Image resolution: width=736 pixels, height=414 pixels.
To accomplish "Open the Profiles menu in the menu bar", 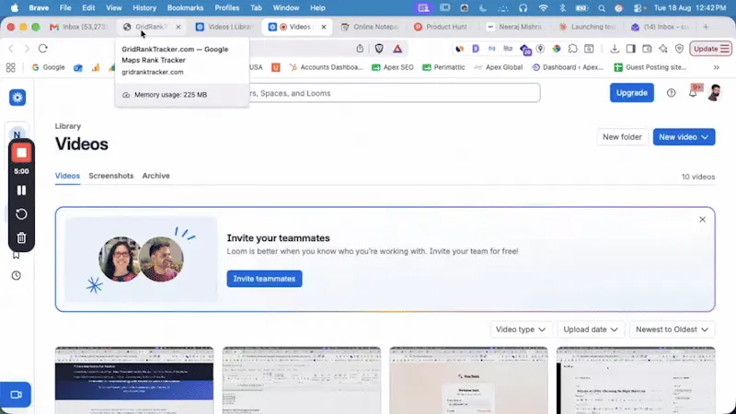I will [x=226, y=8].
